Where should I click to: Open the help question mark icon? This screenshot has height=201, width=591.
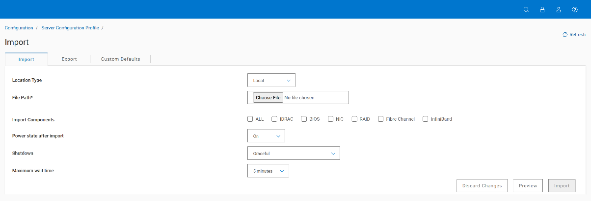tap(575, 9)
